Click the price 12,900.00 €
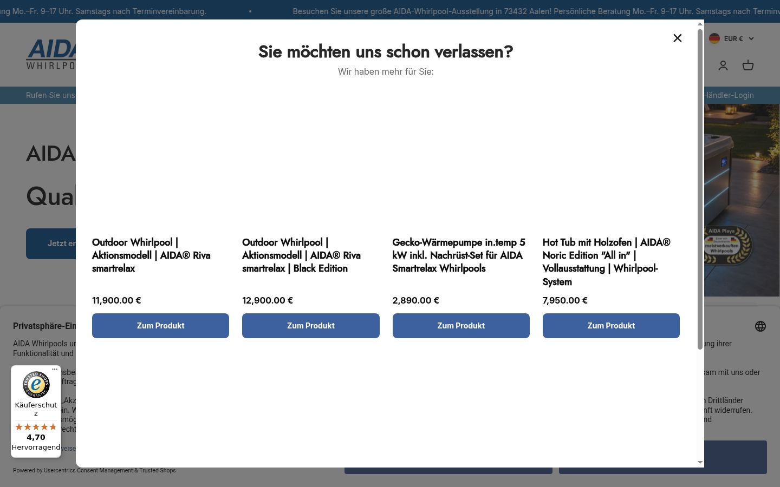Screen dimensions: 780x487 pos(268,300)
